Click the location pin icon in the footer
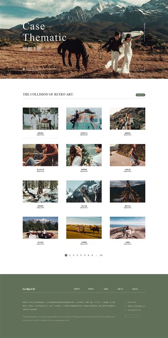The height and width of the screenshot is (338, 168). pos(125,306)
